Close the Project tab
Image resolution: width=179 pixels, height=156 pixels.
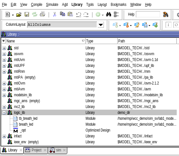(45, 150)
